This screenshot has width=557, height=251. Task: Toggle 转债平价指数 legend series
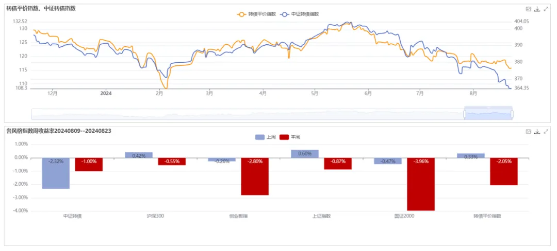[x=256, y=14]
